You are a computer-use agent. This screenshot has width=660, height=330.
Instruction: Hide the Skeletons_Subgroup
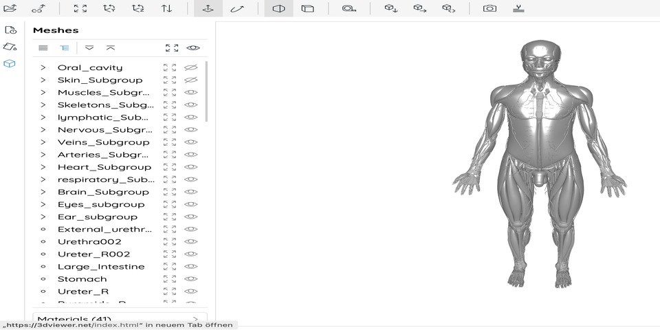(191, 104)
